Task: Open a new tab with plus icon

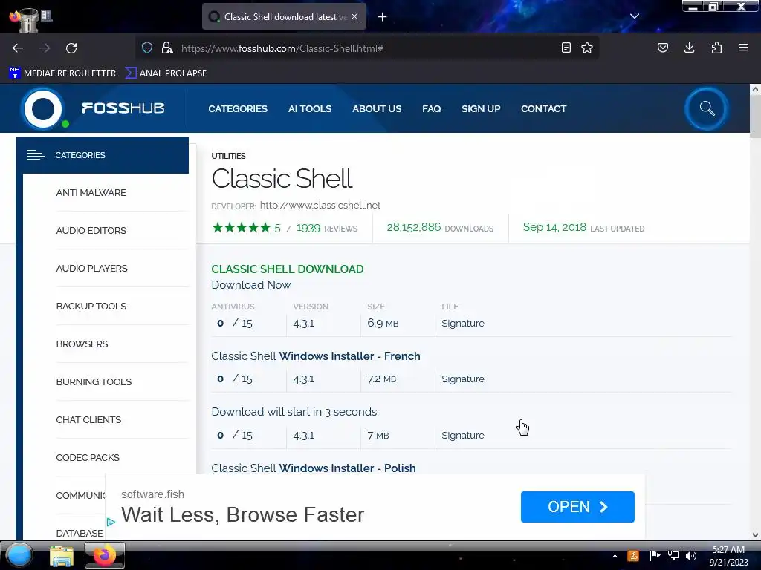Action: tap(383, 17)
